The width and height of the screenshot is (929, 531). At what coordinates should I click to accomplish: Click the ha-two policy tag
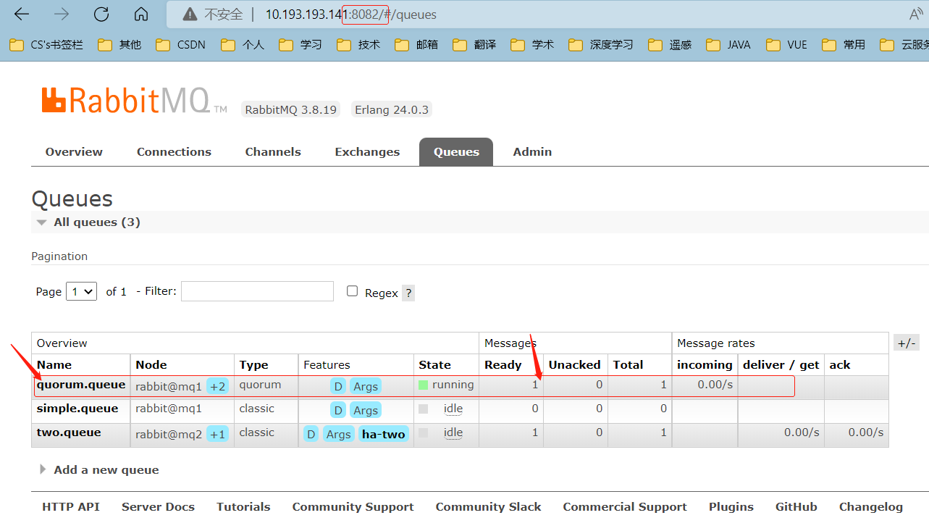[x=384, y=434]
